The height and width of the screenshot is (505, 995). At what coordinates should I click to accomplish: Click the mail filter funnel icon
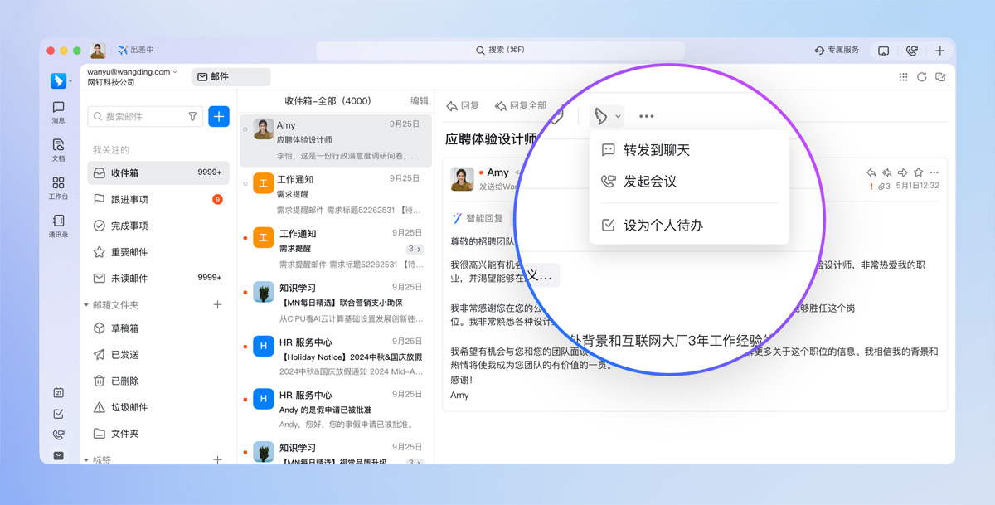193,117
